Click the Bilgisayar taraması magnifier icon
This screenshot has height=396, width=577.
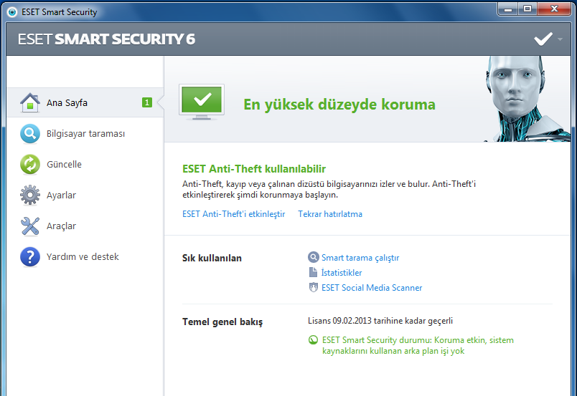point(30,134)
